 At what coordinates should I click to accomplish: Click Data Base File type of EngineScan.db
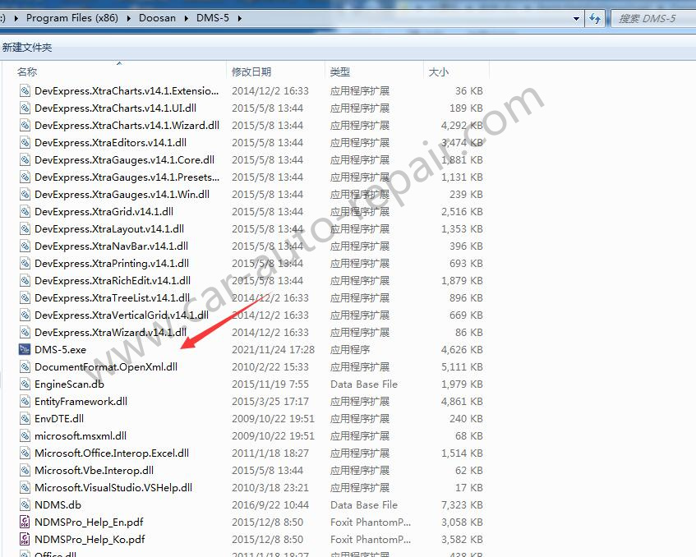coord(364,384)
